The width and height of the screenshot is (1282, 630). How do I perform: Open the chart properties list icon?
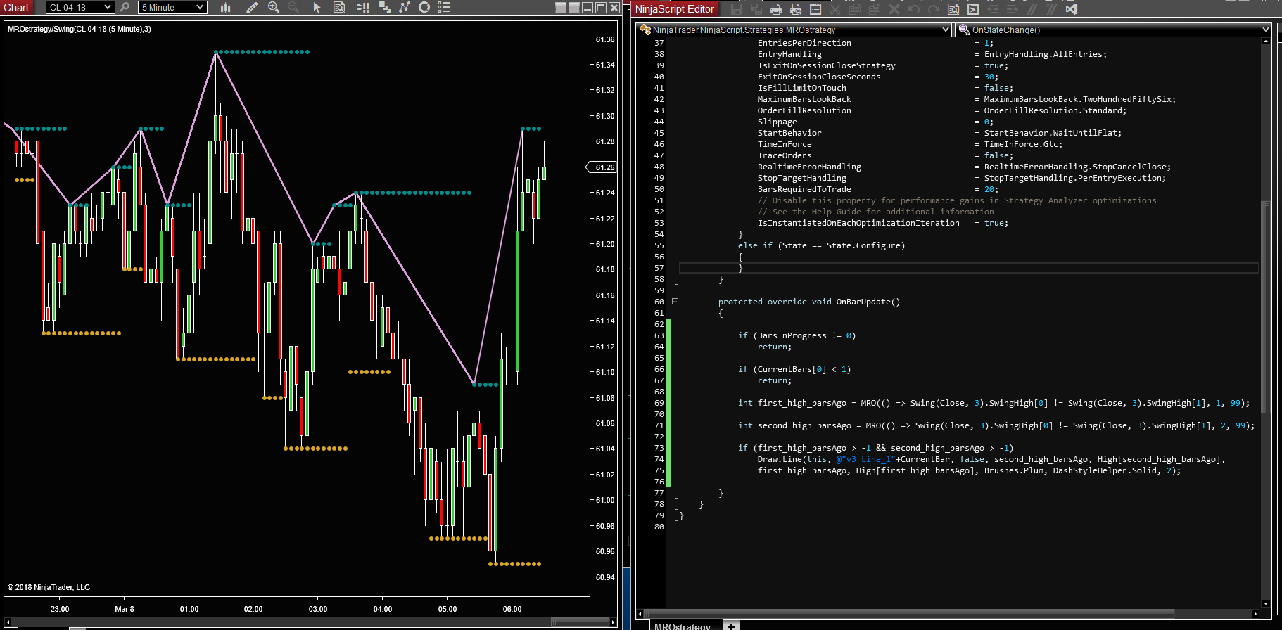pos(444,8)
